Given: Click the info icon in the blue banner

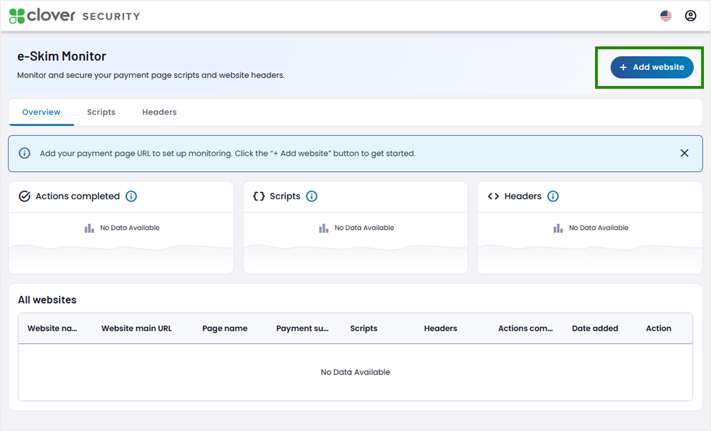Looking at the screenshot, I should tap(24, 153).
